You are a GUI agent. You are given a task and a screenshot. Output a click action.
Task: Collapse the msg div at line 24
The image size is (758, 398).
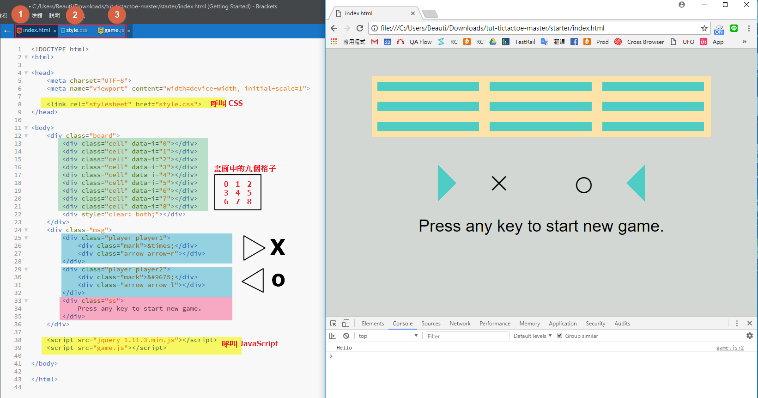coord(26,230)
